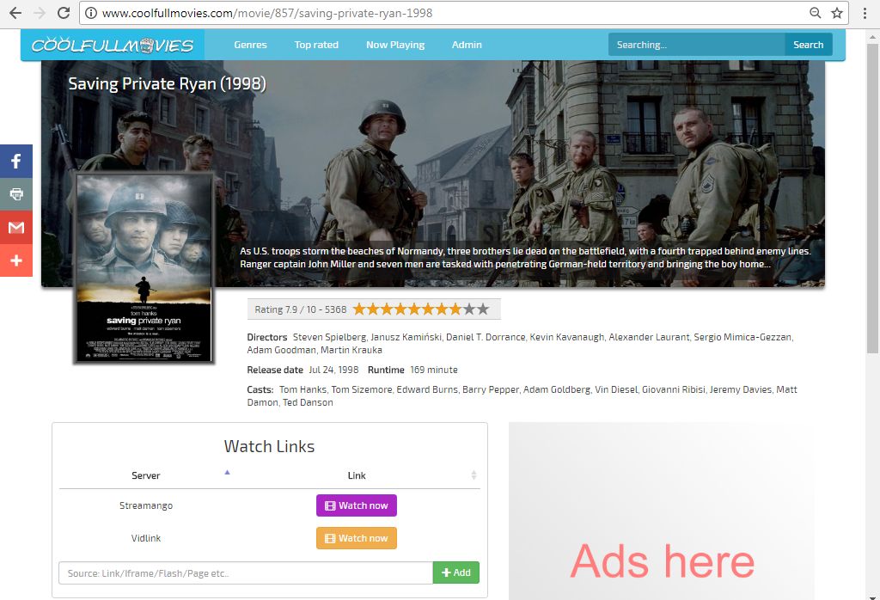
Task: Click Ted Danson in the cast list
Action: (309, 402)
